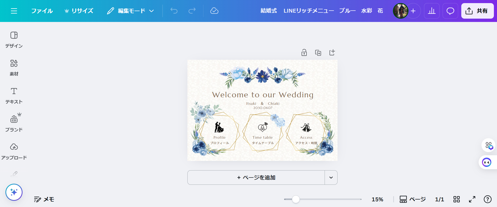
Task: Add collaborator with the plus button
Action: (x=413, y=11)
